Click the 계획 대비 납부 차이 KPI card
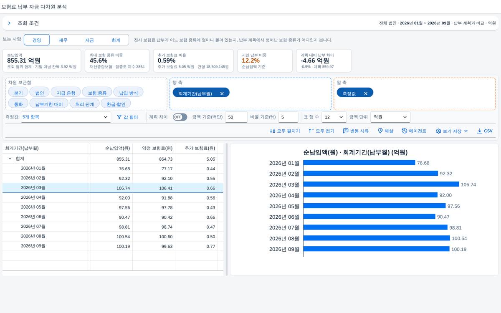The width and height of the screenshot is (501, 313). click(x=323, y=61)
